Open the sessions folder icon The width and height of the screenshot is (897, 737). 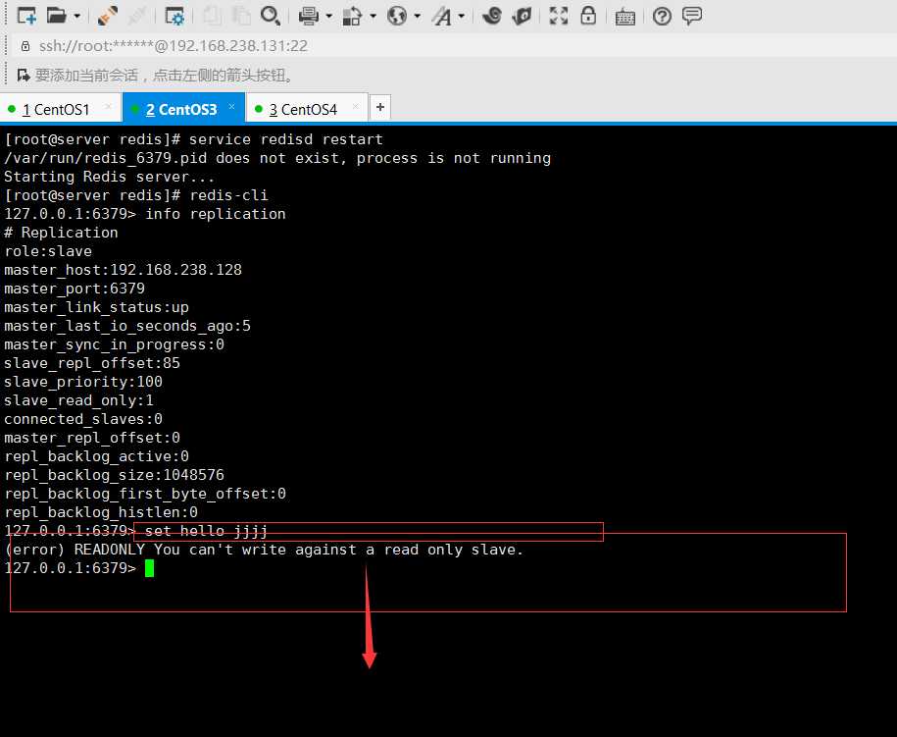56,16
